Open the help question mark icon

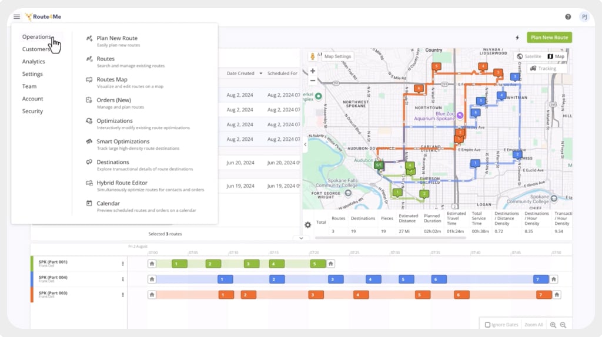[x=568, y=16]
